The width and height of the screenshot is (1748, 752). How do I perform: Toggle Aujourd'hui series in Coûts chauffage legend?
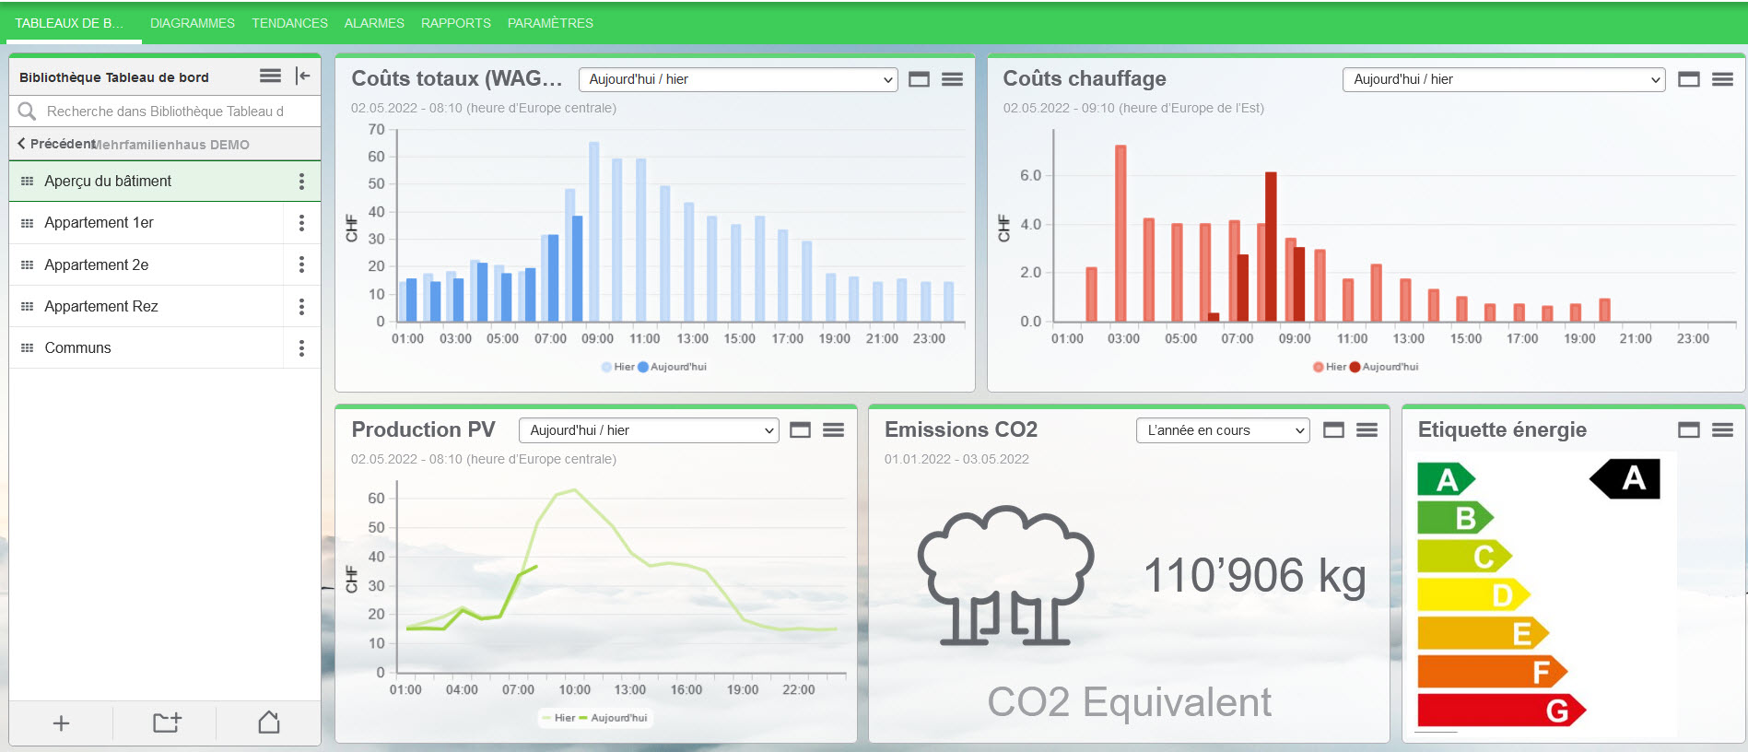pyautogui.click(x=1384, y=367)
